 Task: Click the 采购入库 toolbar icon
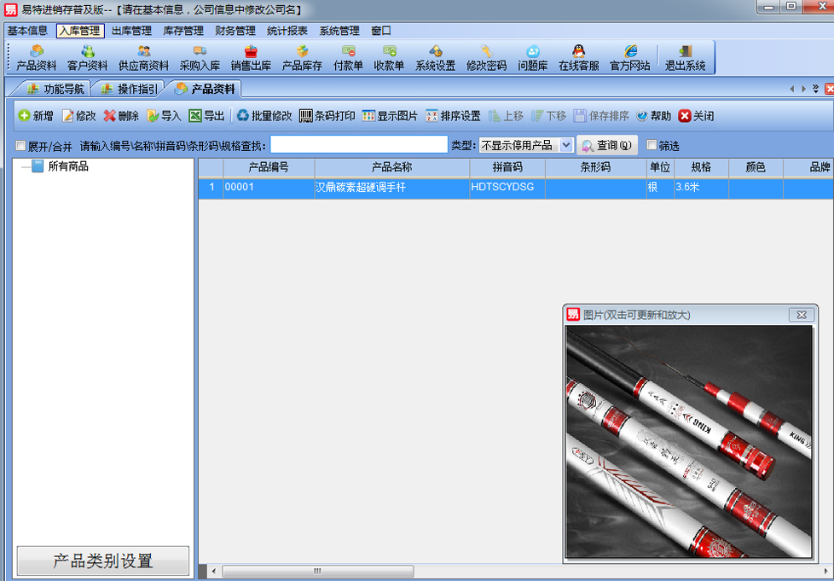pos(200,57)
